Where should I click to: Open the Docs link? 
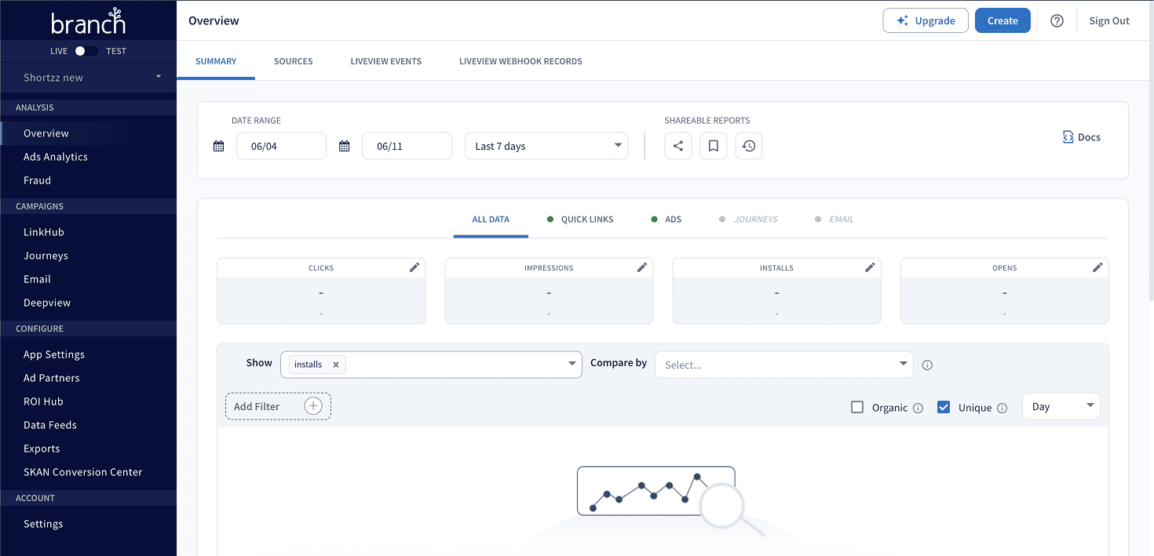[x=1082, y=137]
